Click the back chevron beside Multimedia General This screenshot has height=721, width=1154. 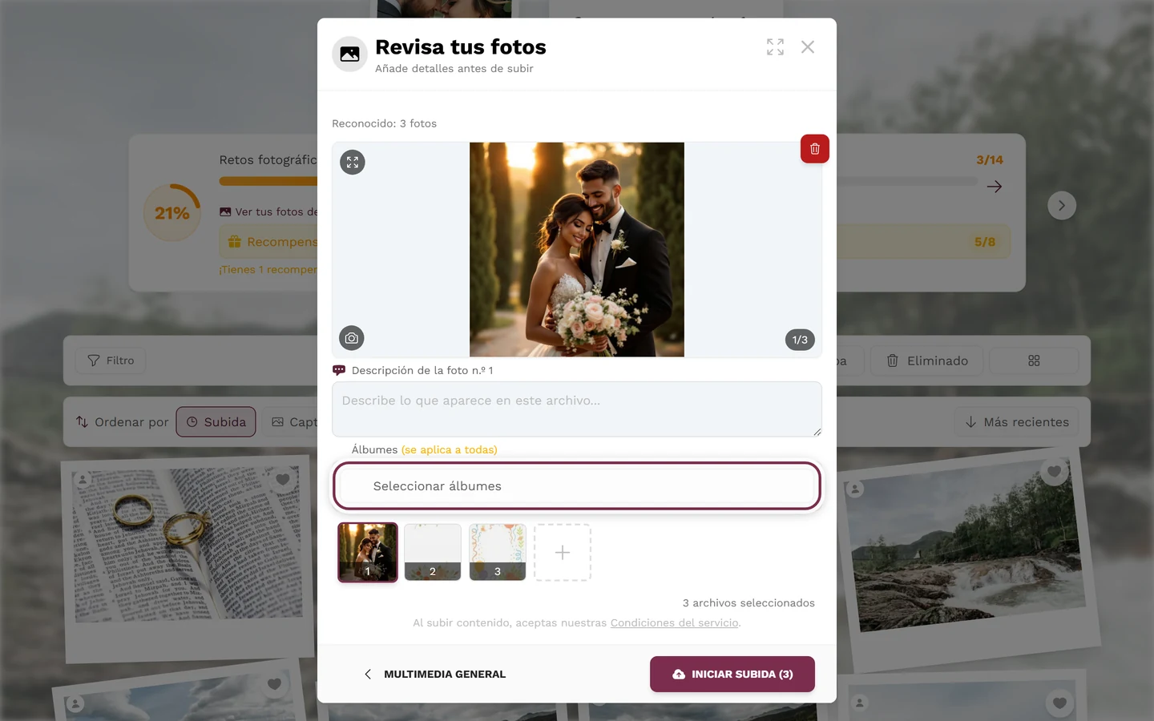point(368,675)
